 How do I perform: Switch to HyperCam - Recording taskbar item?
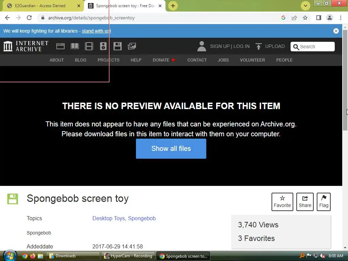[128, 256]
